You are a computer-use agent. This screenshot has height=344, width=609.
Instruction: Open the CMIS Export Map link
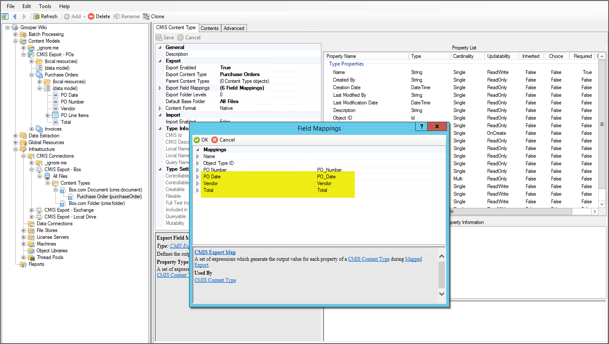[x=215, y=252]
